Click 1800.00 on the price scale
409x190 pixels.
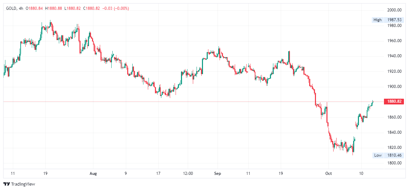tap(394, 163)
